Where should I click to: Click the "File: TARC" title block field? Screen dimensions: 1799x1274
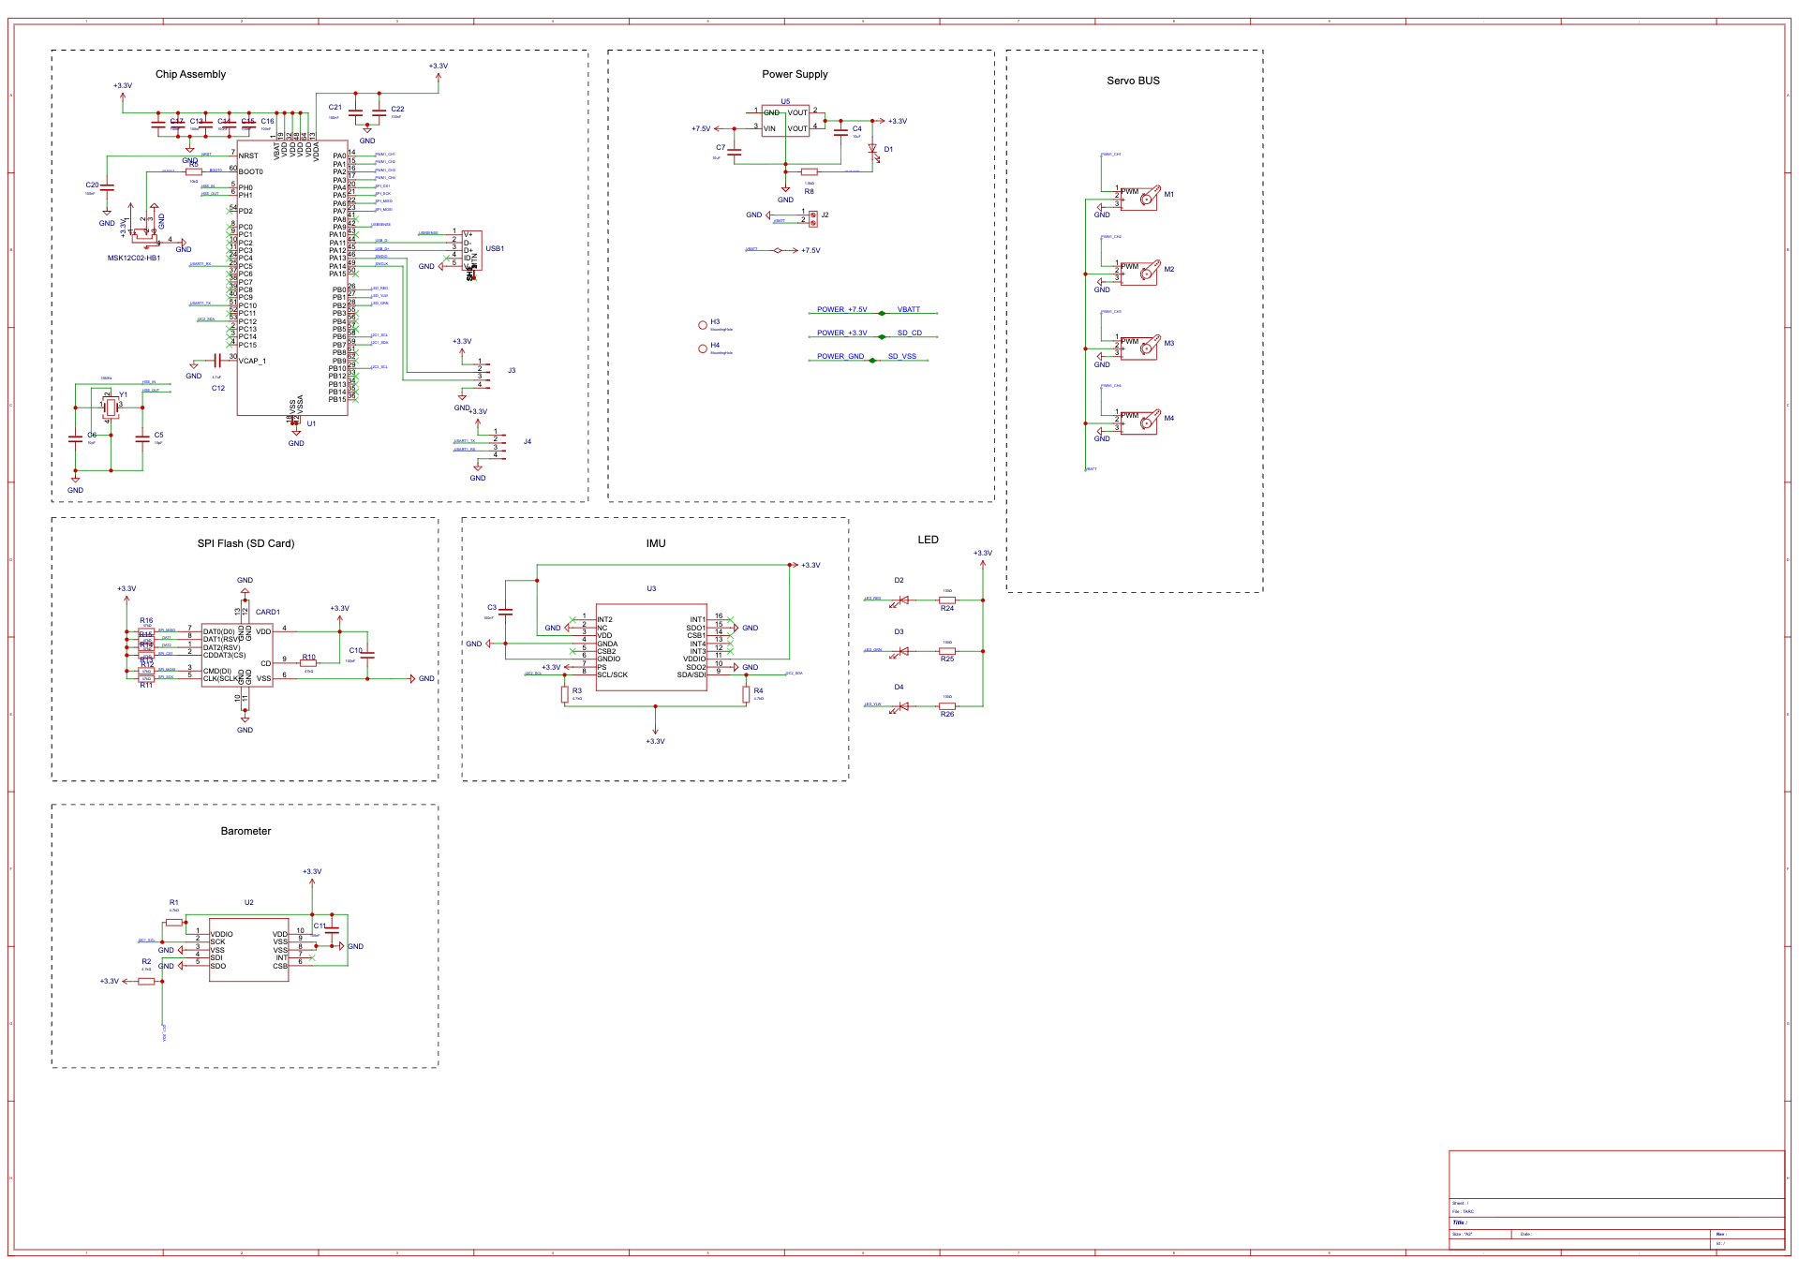tap(1463, 1211)
